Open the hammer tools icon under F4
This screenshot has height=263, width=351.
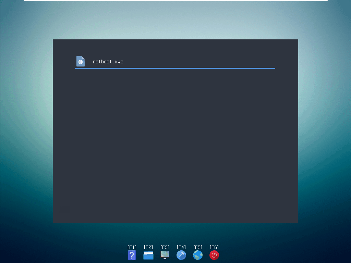tap(181, 255)
